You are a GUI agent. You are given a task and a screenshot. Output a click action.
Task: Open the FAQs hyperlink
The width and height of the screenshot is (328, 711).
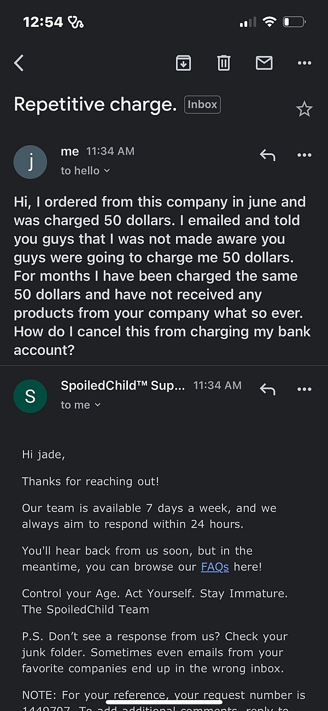tap(215, 566)
